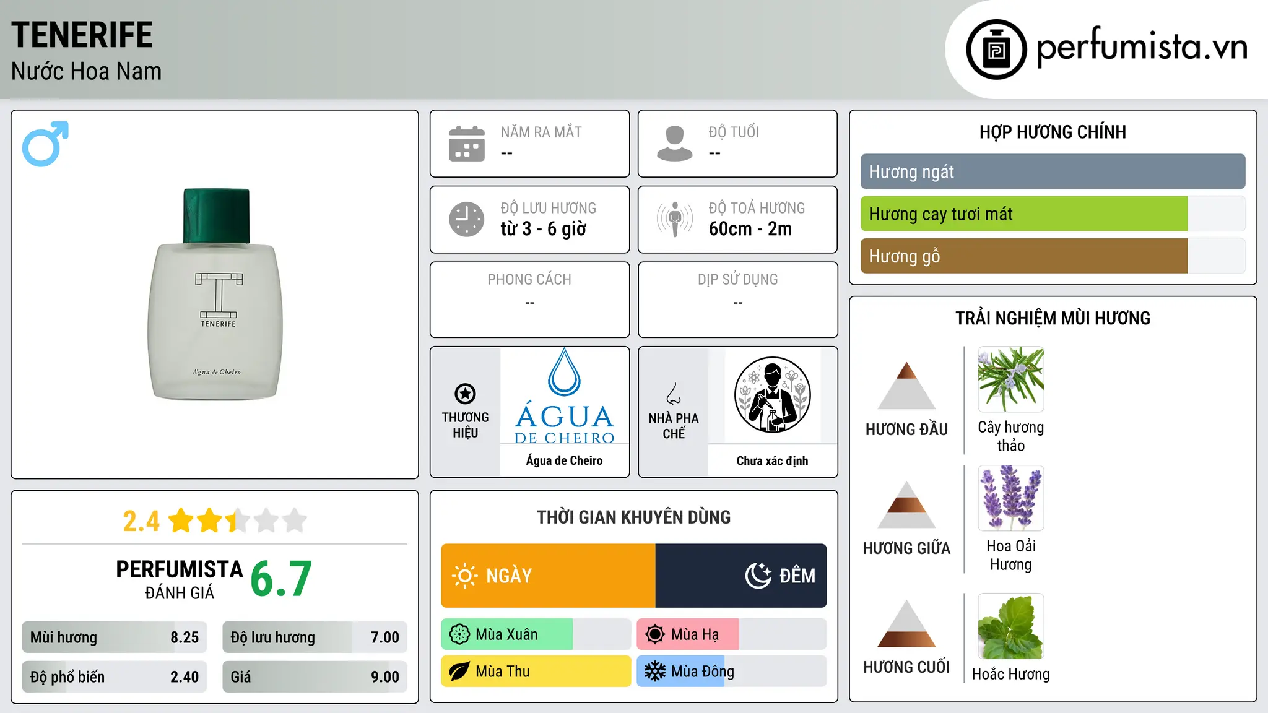Click the 2.4 star rating row
The image size is (1268, 713).
pyautogui.click(x=214, y=521)
